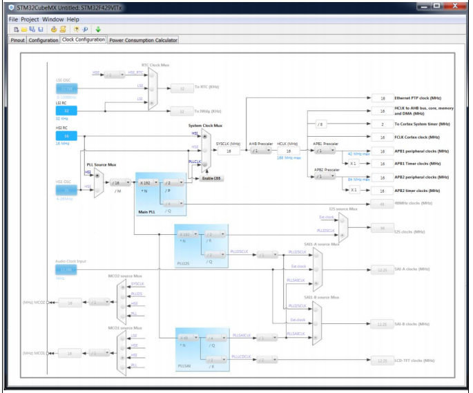Viewport: 473px width, 393px height.
Task: Click the blue toolbar icon left of green arrow
Action: (x=85, y=29)
